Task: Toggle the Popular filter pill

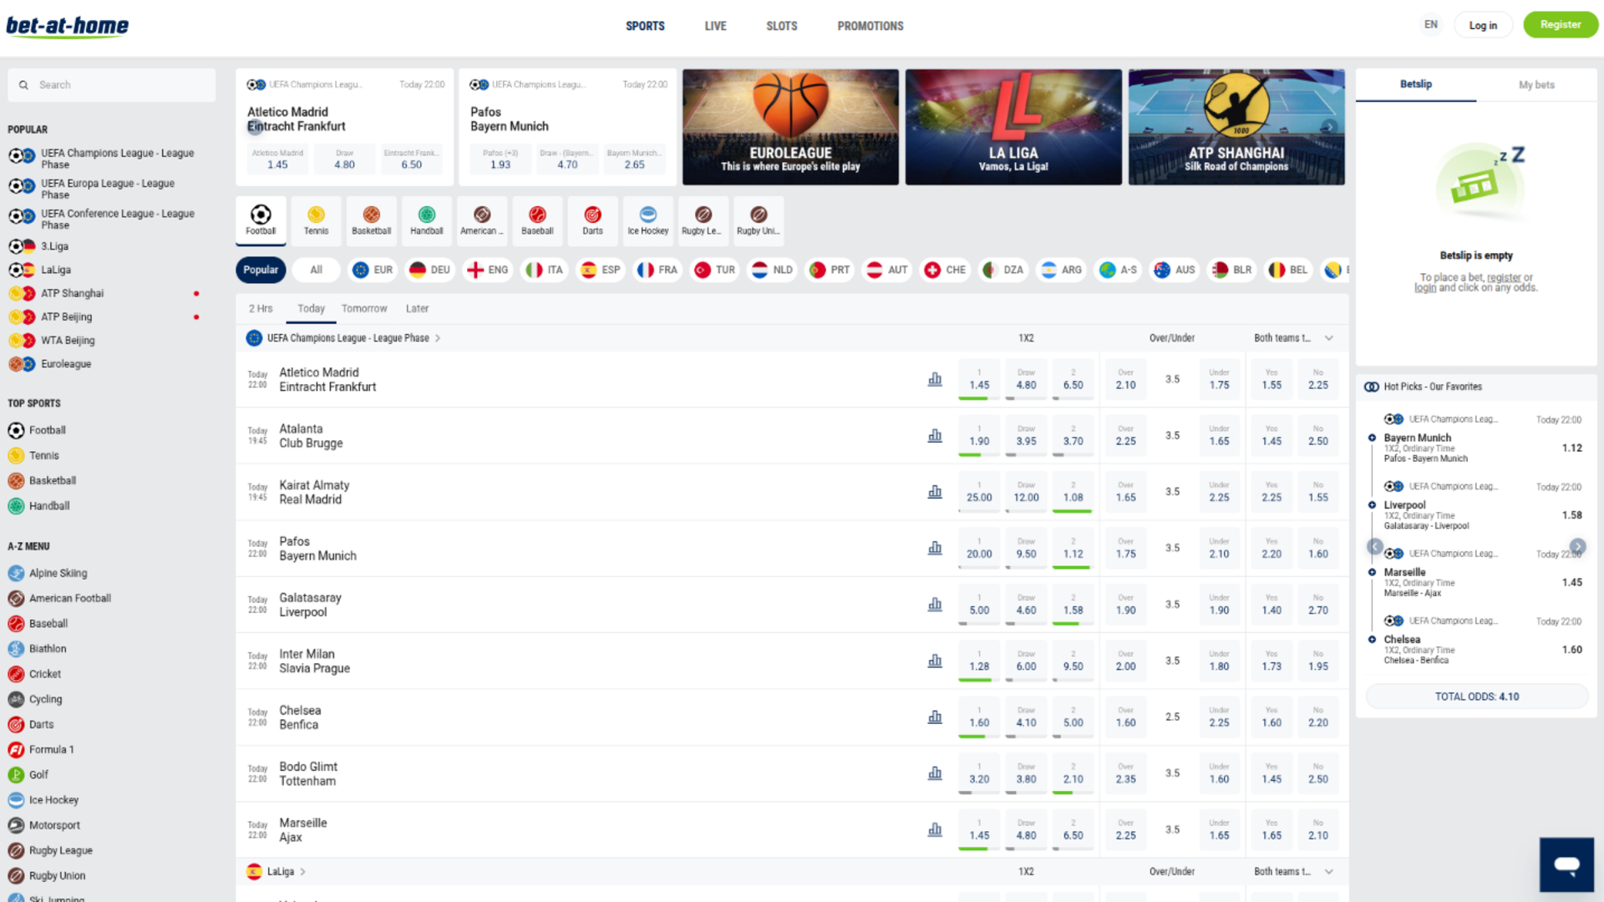Action: (261, 269)
